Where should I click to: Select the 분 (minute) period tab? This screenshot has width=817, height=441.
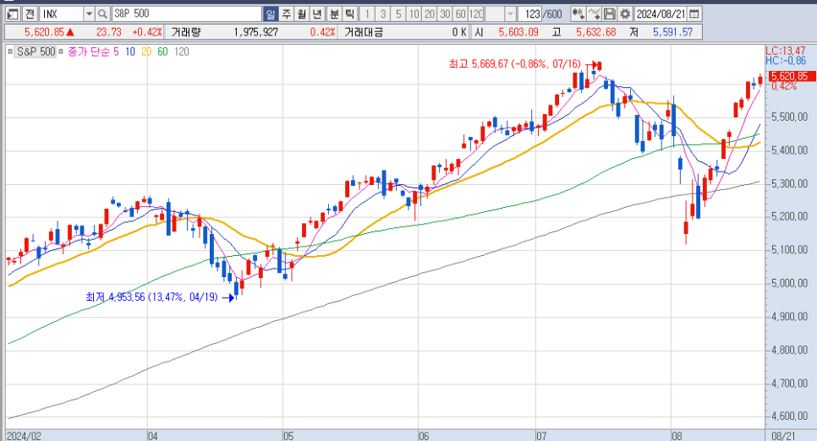point(335,14)
